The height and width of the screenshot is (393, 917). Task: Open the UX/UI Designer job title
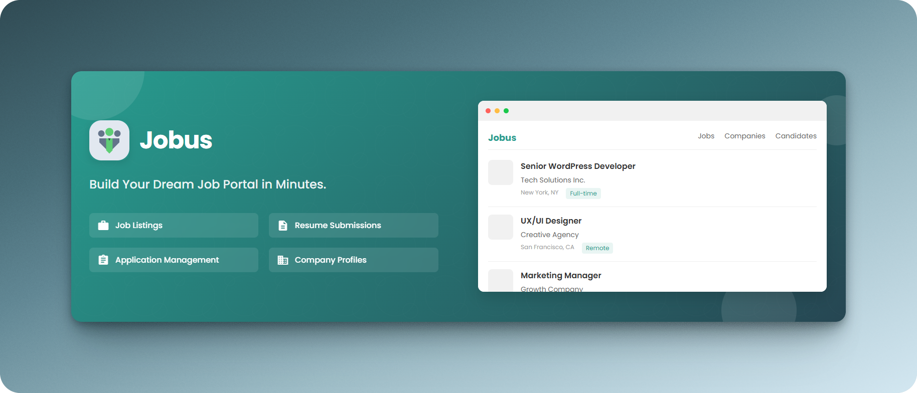pyautogui.click(x=551, y=221)
